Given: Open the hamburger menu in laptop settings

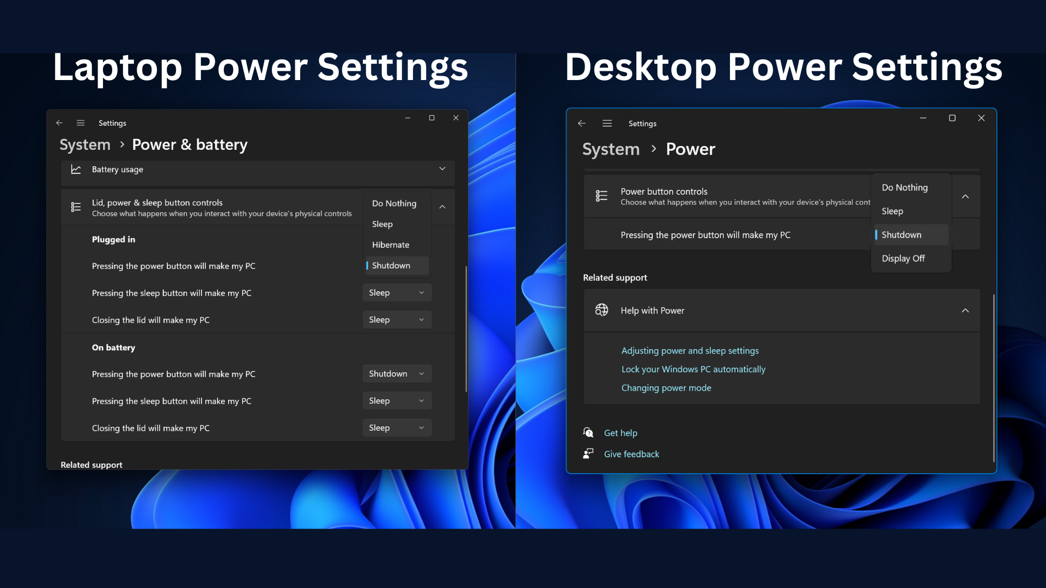Looking at the screenshot, I should click(81, 122).
